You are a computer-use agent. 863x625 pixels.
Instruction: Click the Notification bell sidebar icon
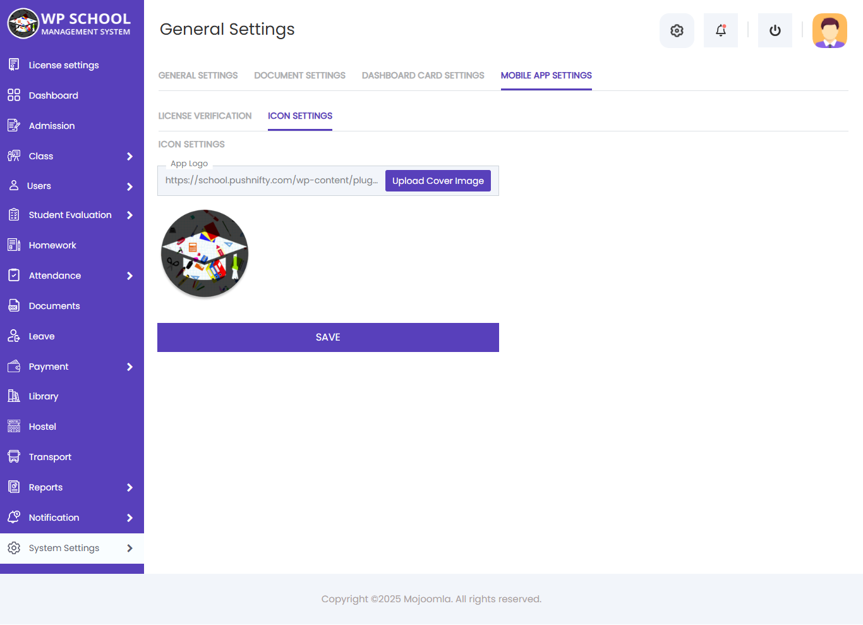(14, 517)
